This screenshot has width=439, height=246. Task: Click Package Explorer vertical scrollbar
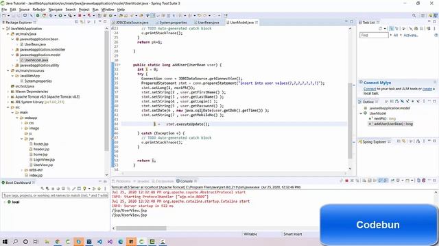point(106,90)
